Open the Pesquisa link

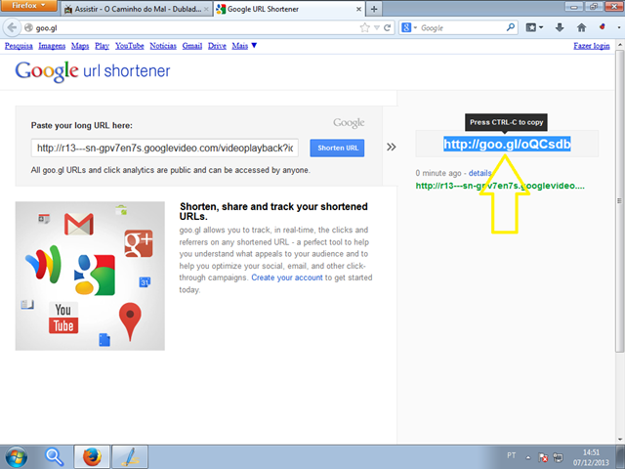click(19, 46)
